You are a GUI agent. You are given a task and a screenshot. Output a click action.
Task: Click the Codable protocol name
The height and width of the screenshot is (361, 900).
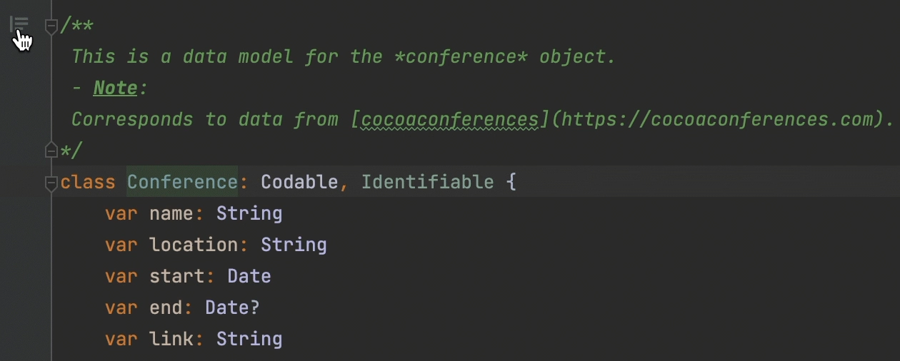299,182
